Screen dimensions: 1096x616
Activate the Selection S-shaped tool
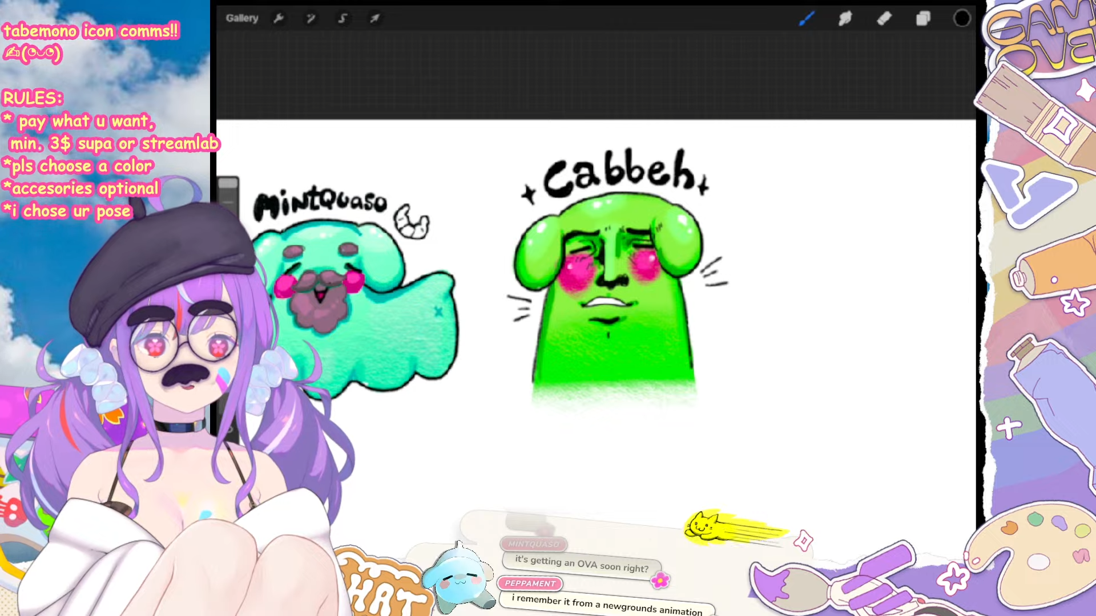(x=342, y=18)
